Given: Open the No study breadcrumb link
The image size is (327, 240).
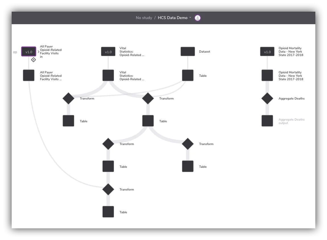Looking at the screenshot, I should click(144, 18).
